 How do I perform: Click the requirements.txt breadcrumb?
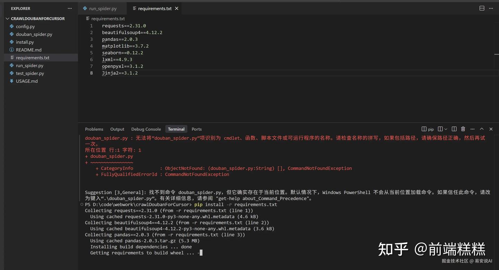[108, 19]
